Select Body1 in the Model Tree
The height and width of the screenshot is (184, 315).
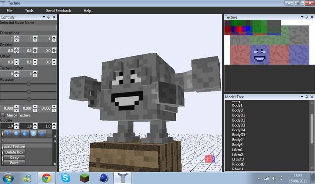click(x=237, y=105)
